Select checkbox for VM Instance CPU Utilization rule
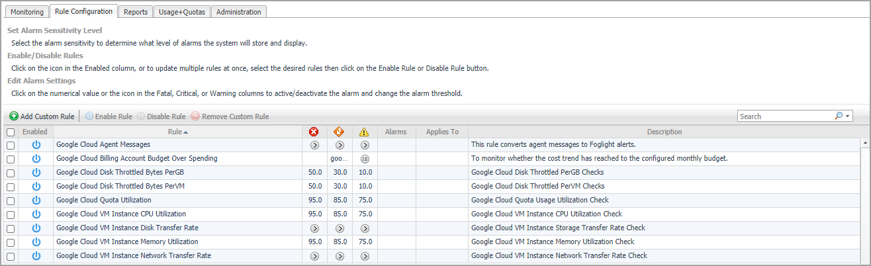This screenshot has height=266, width=871. point(11,214)
